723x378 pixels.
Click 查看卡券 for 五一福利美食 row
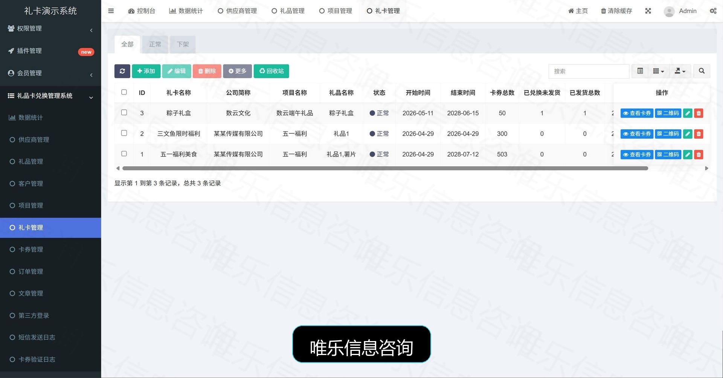pyautogui.click(x=637, y=155)
